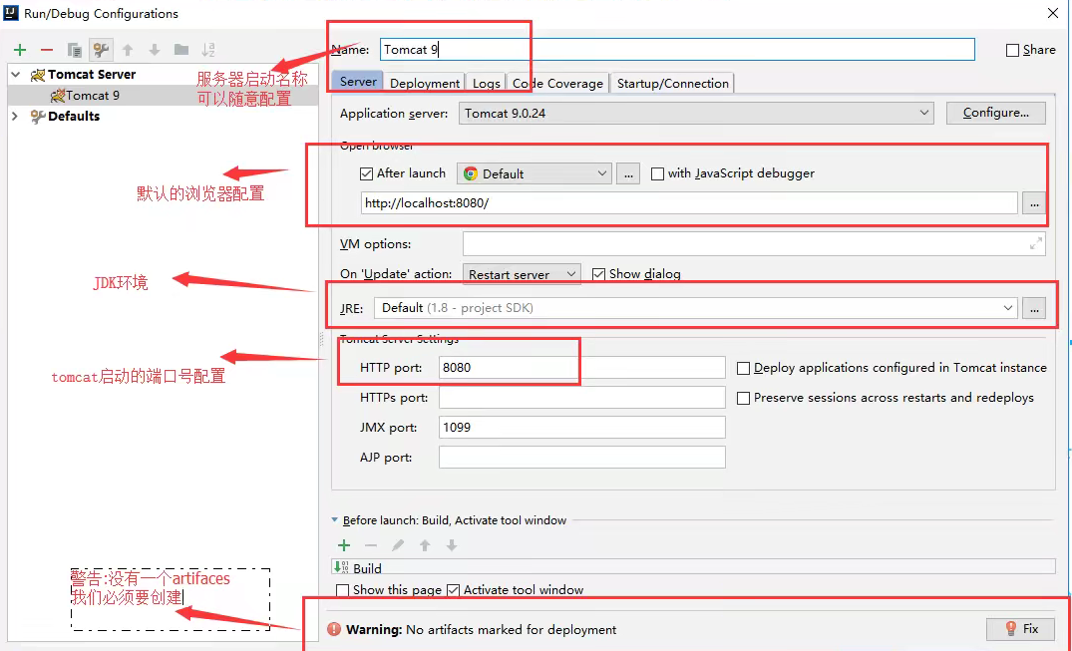
Task: Click the AJP port field
Action: click(x=581, y=458)
